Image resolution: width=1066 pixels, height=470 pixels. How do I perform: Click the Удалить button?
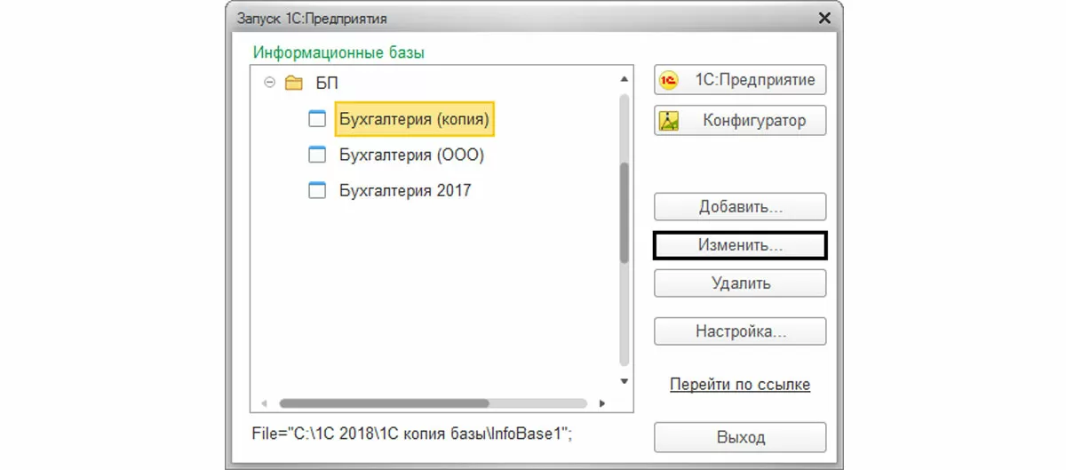coord(740,283)
